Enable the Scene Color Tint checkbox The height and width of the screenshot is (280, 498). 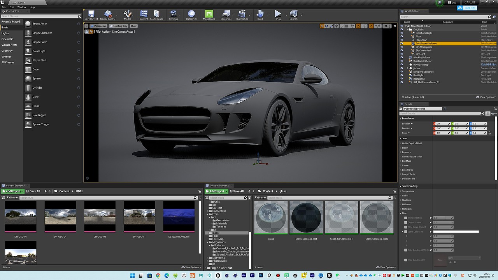(406, 232)
